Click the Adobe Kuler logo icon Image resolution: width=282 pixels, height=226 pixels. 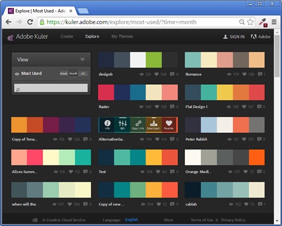coord(10,37)
